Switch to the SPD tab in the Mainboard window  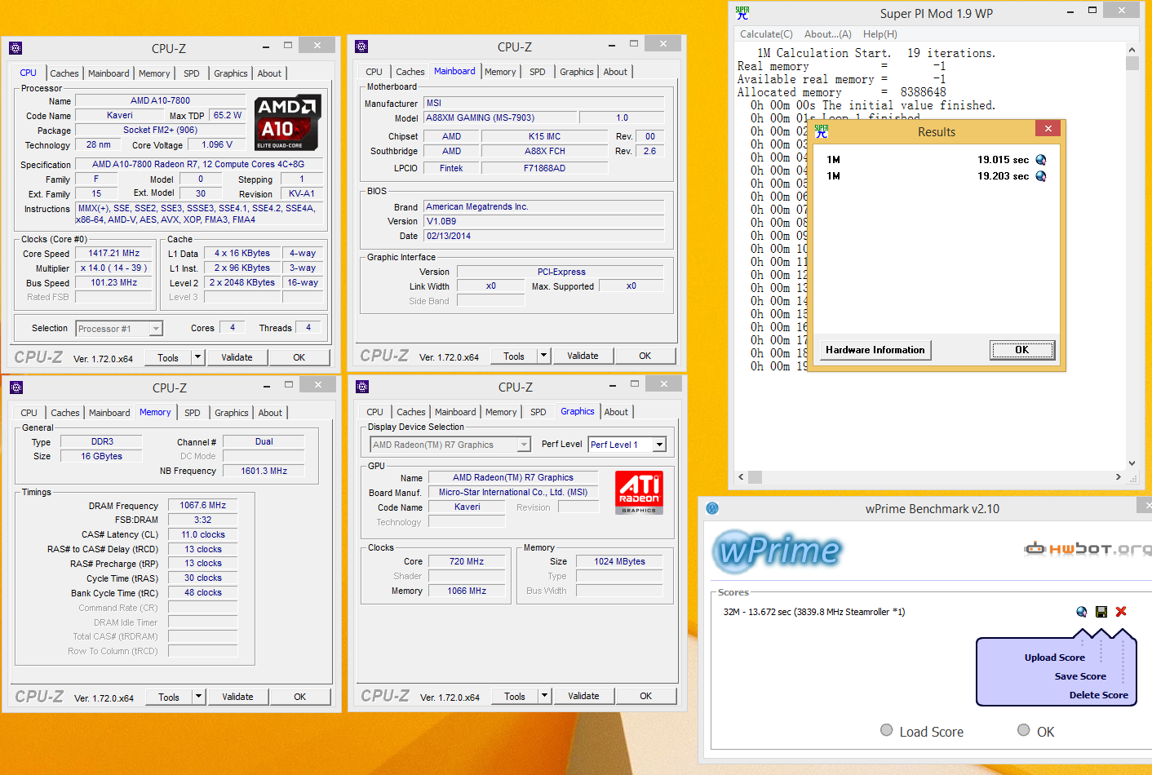(x=537, y=72)
